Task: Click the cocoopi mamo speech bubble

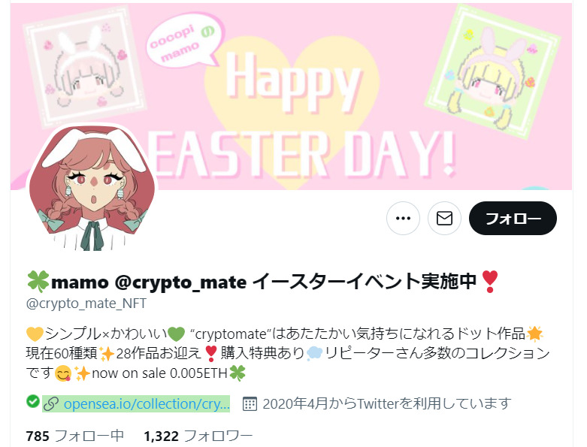Action: [x=184, y=42]
